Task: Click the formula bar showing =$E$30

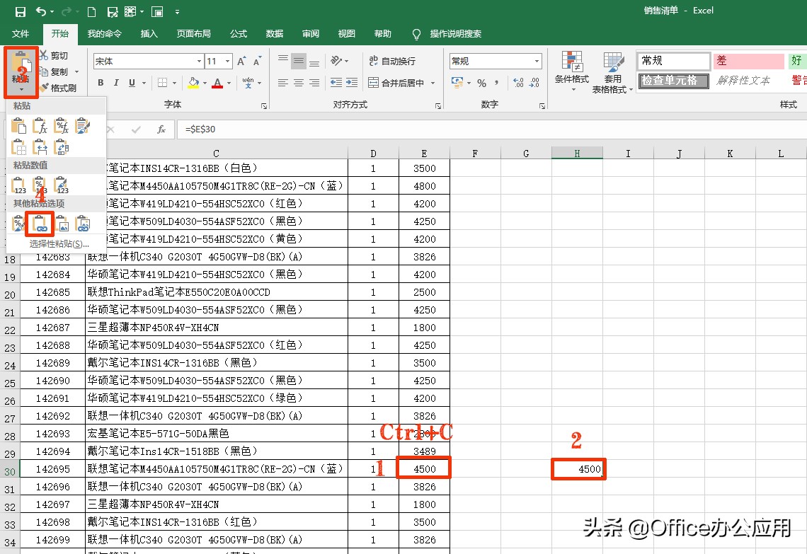Action: [491, 129]
